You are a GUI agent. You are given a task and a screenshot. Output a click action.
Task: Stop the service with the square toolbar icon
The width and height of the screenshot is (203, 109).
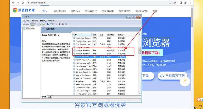coord(60,24)
